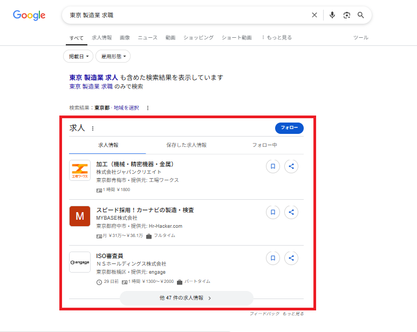Click 東京都府中市・提供元: Hr-Hacker.com text
The height and width of the screenshot is (332, 417).
tap(139, 226)
